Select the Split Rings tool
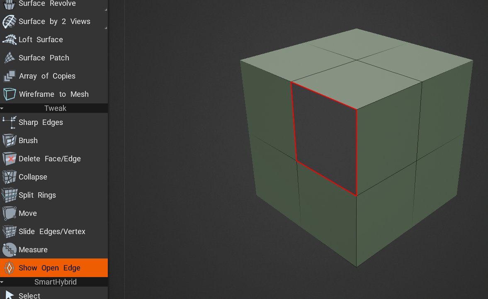 tap(37, 195)
